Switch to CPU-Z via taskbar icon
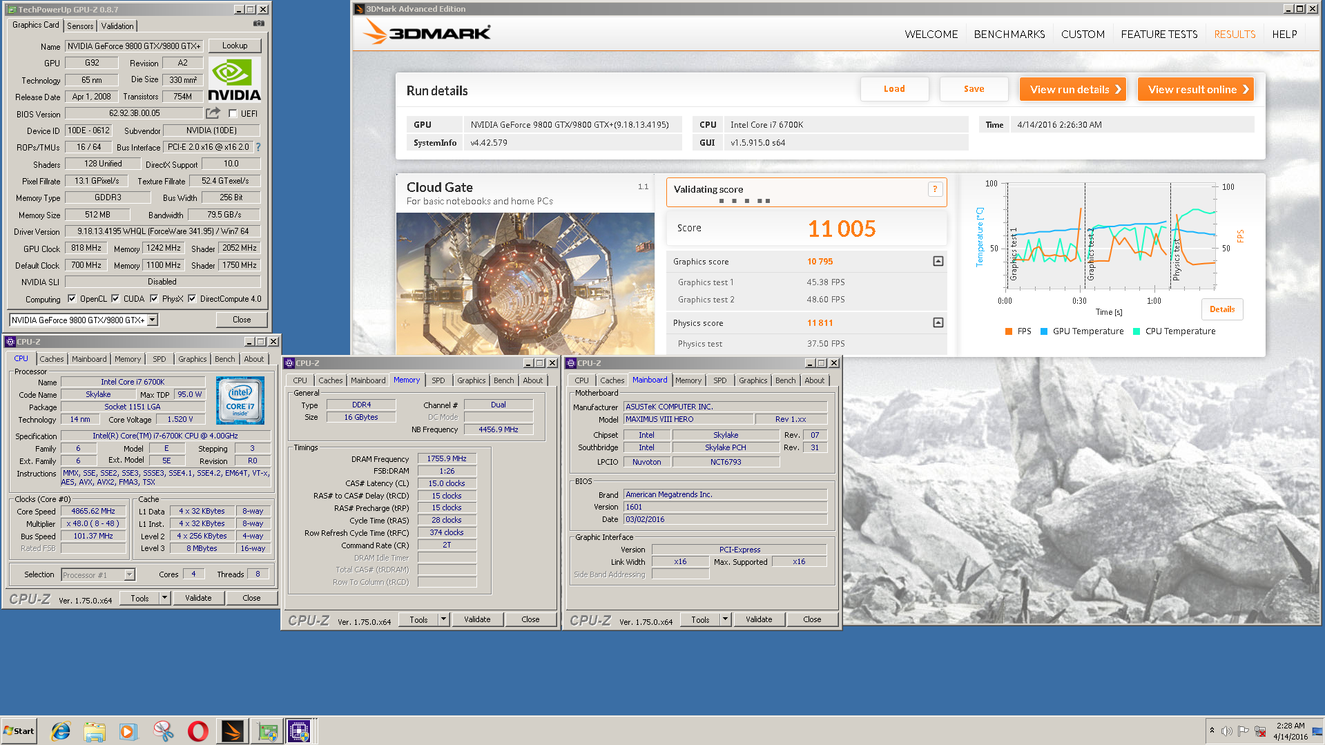Viewport: 1325px width, 745px height. coord(300,731)
